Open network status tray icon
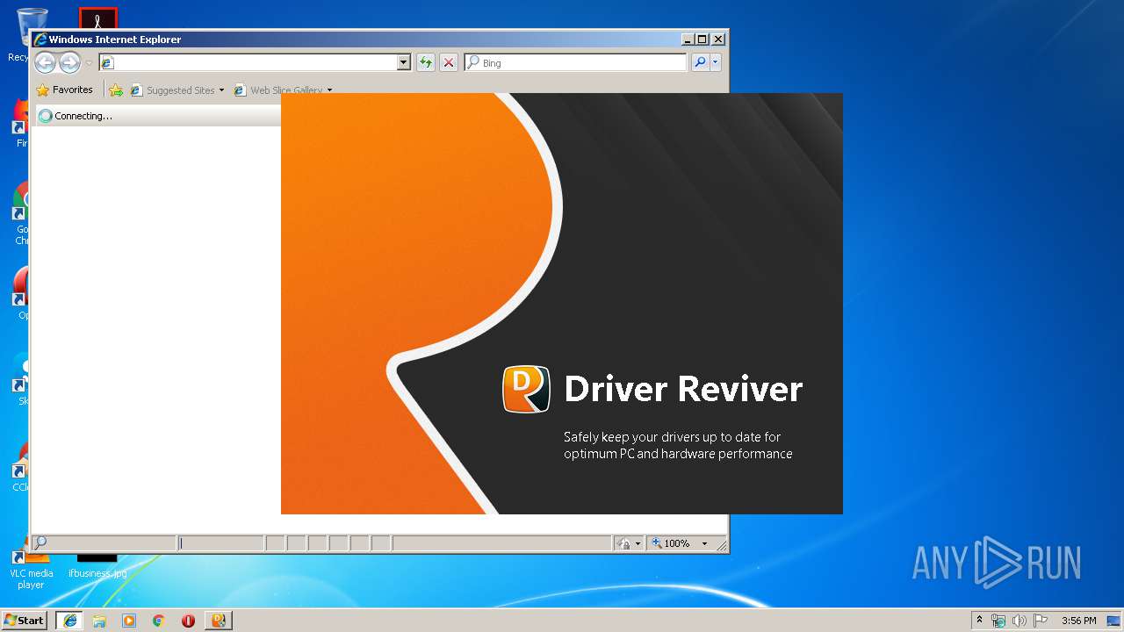Screen dimensions: 1124x632 coord(998,621)
